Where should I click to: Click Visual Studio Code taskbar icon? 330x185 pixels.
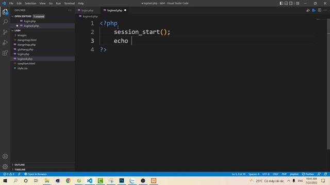90,180
